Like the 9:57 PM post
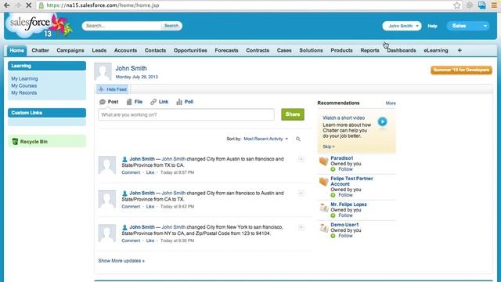The height and width of the screenshot is (282, 501). [150, 172]
